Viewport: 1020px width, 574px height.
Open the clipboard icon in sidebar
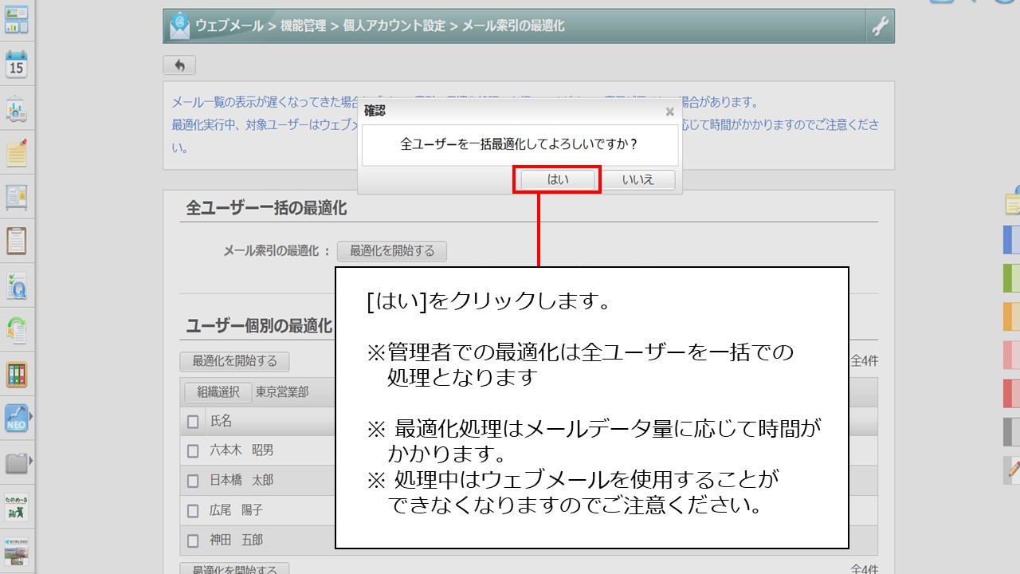[x=17, y=240]
